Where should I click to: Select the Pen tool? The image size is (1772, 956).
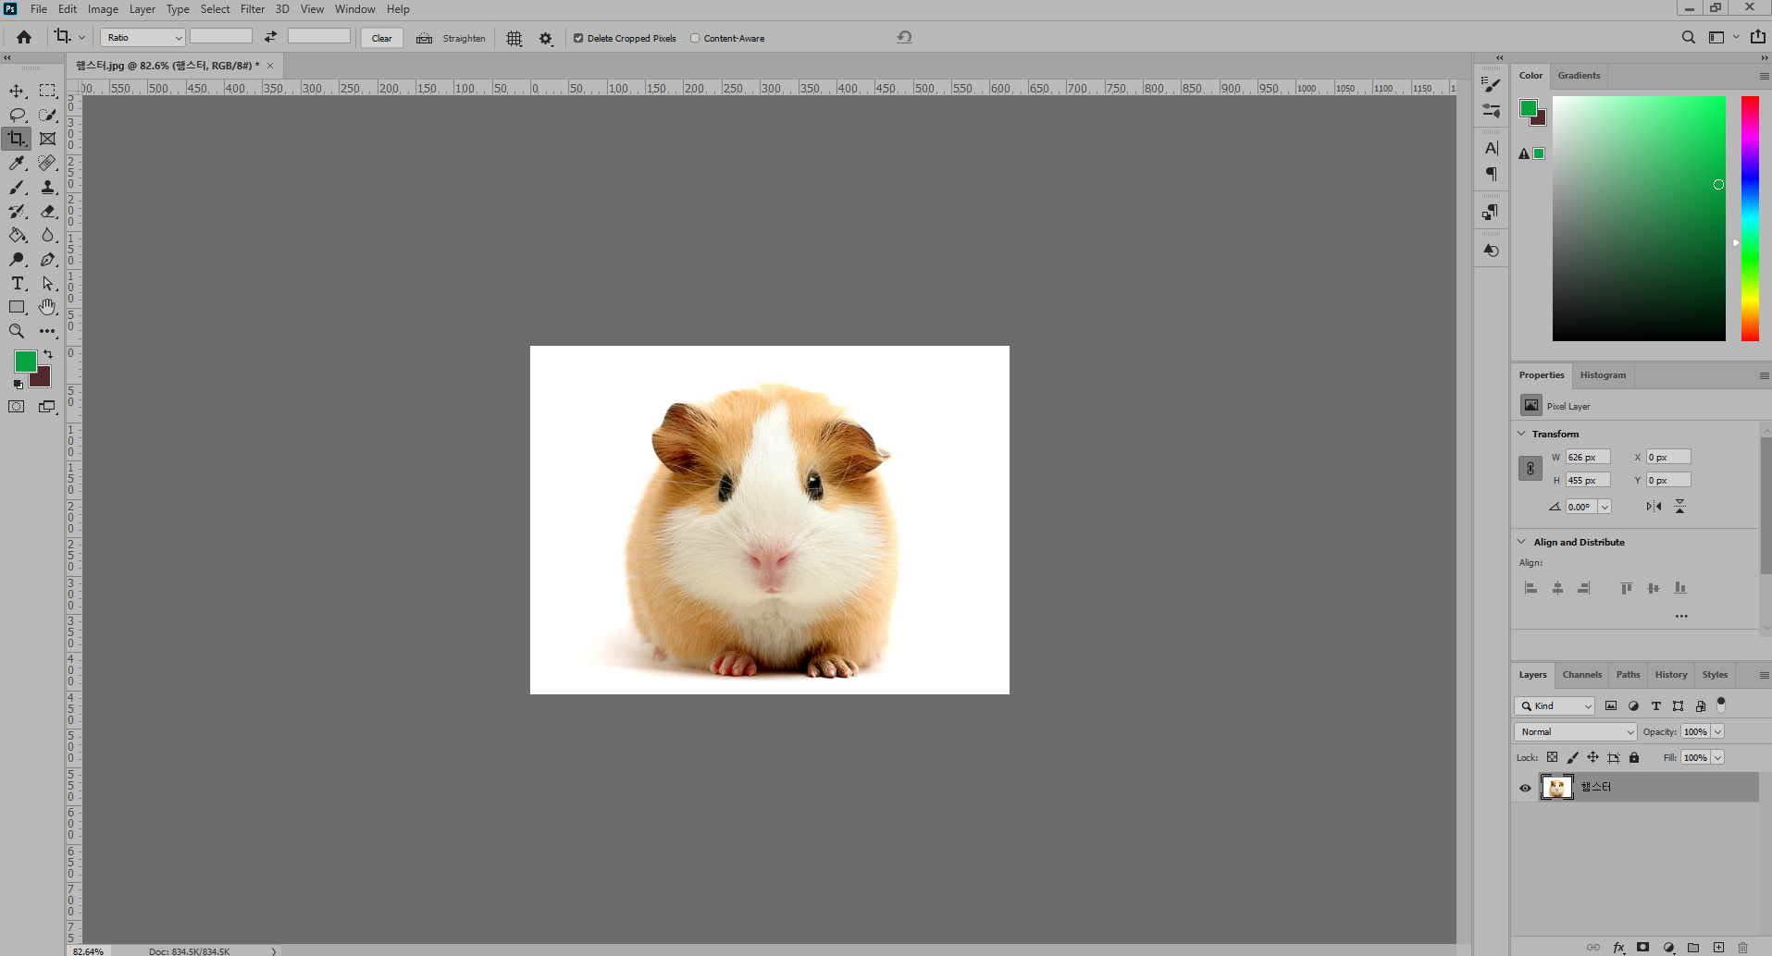47,259
